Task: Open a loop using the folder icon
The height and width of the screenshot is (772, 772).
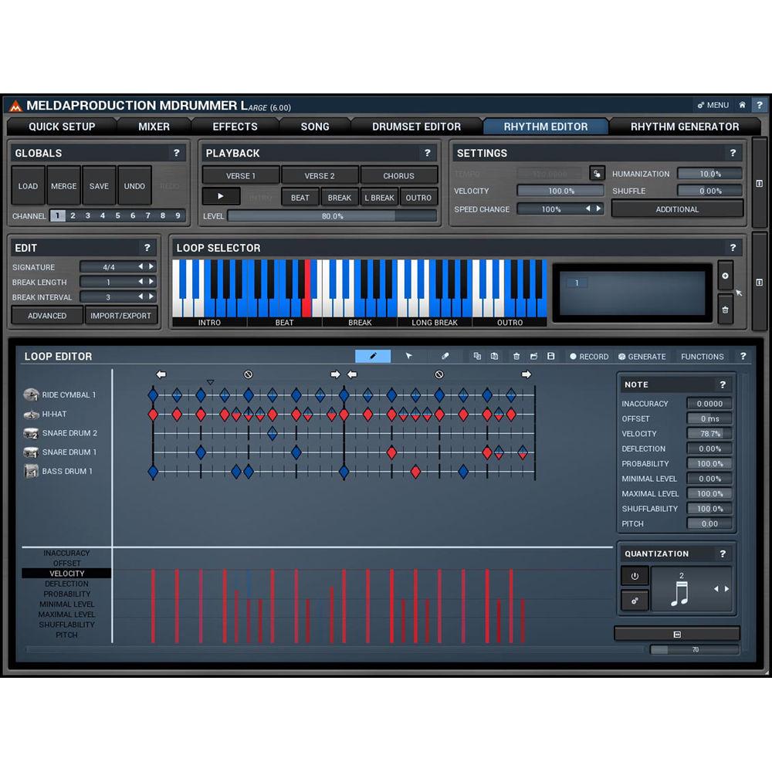Action: coord(533,356)
